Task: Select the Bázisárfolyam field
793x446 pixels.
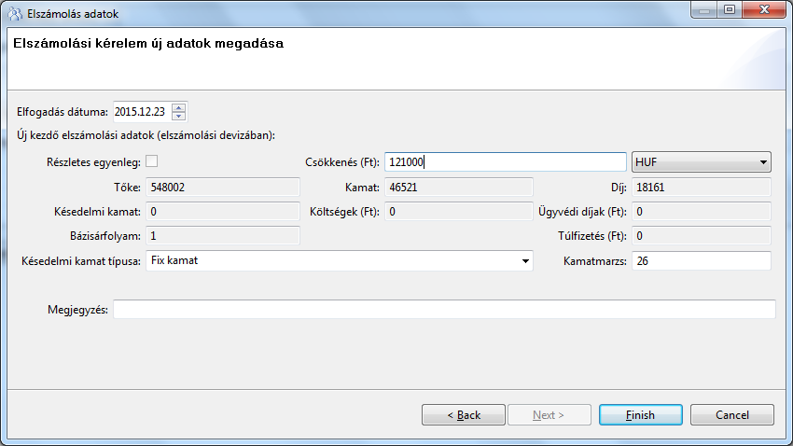Action: pyautogui.click(x=222, y=236)
